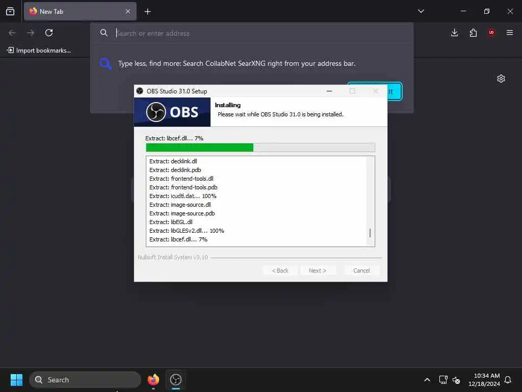The image size is (522, 392).
Task: Select 'Extract: decklink.pdb' log line
Action: pos(175,170)
